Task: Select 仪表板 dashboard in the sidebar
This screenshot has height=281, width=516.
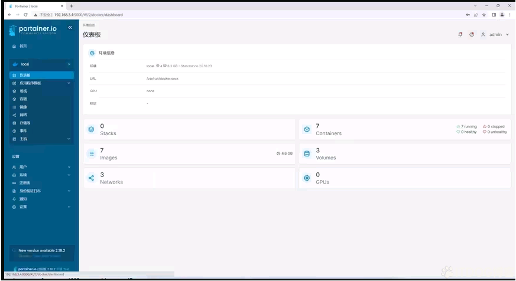Action: point(41,75)
